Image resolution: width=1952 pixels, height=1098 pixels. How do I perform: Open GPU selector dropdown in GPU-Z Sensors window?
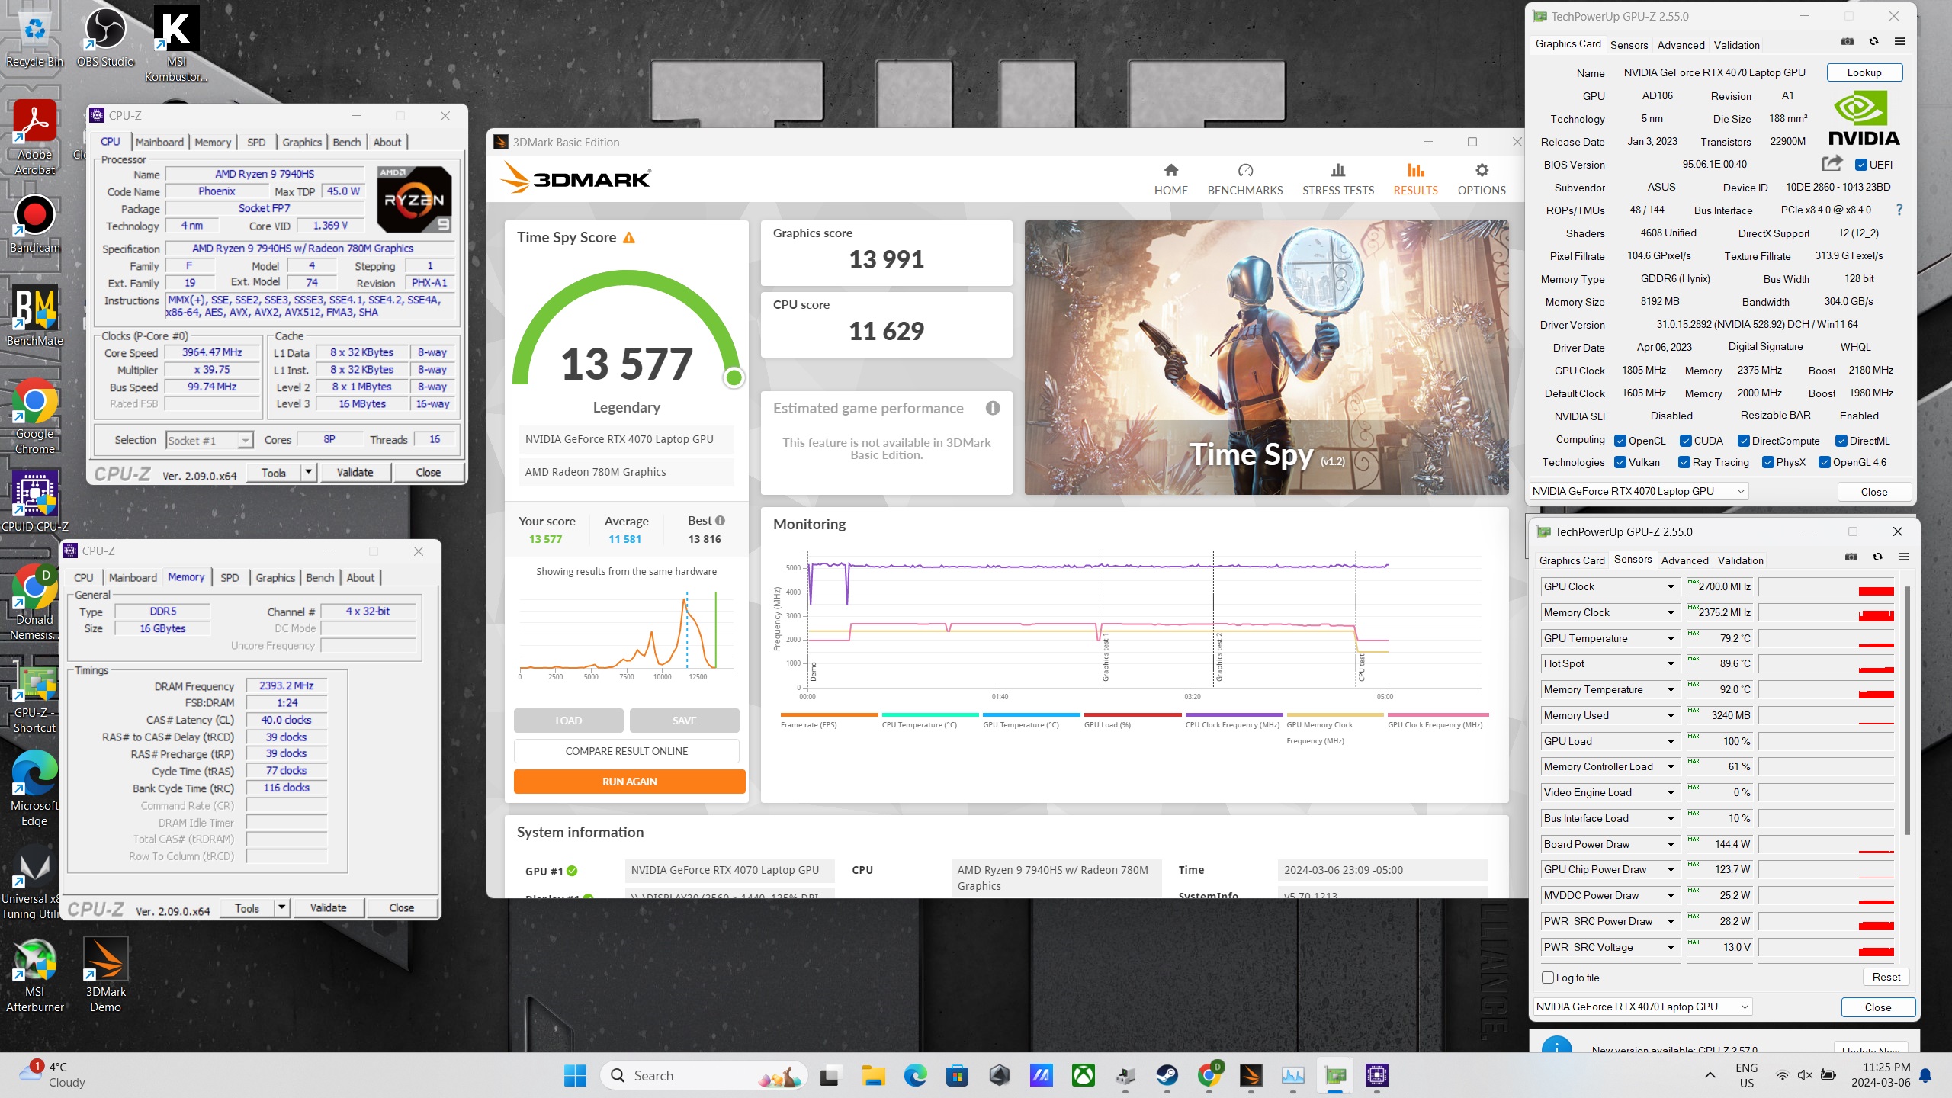[1642, 1006]
